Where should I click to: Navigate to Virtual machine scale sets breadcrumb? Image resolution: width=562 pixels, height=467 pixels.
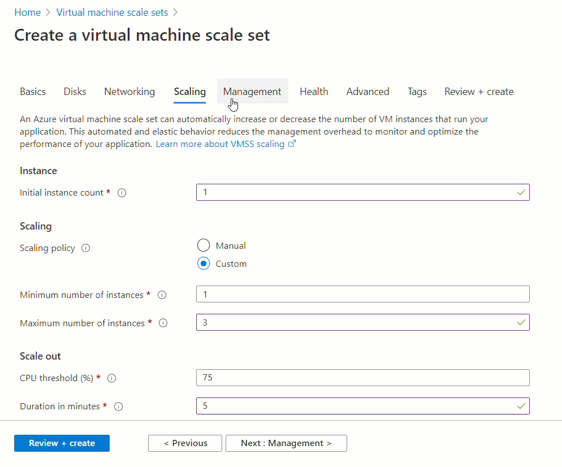tap(113, 12)
